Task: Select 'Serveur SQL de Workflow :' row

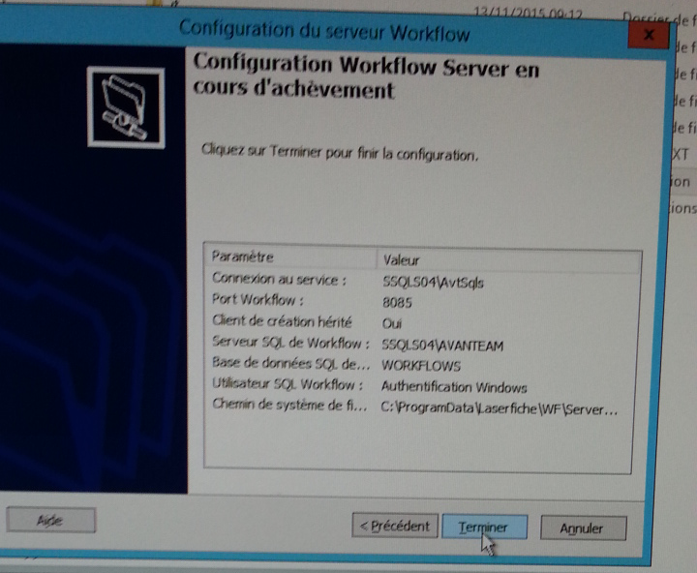Action: tap(422, 344)
